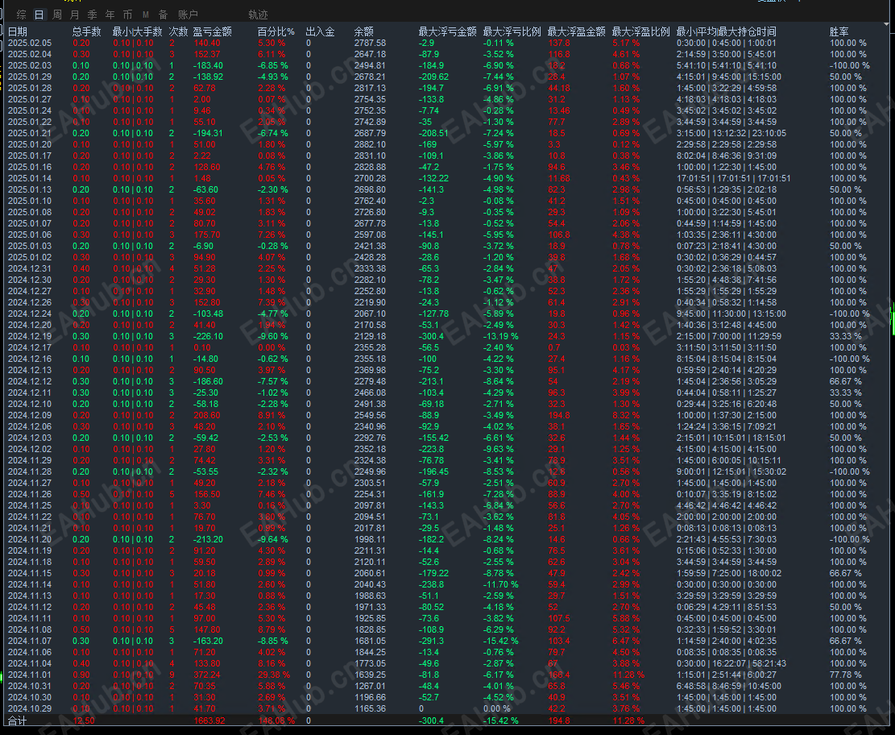The width and height of the screenshot is (895, 735).
Task: Click the 最大浮盈比例 column header
Action: coord(641,31)
